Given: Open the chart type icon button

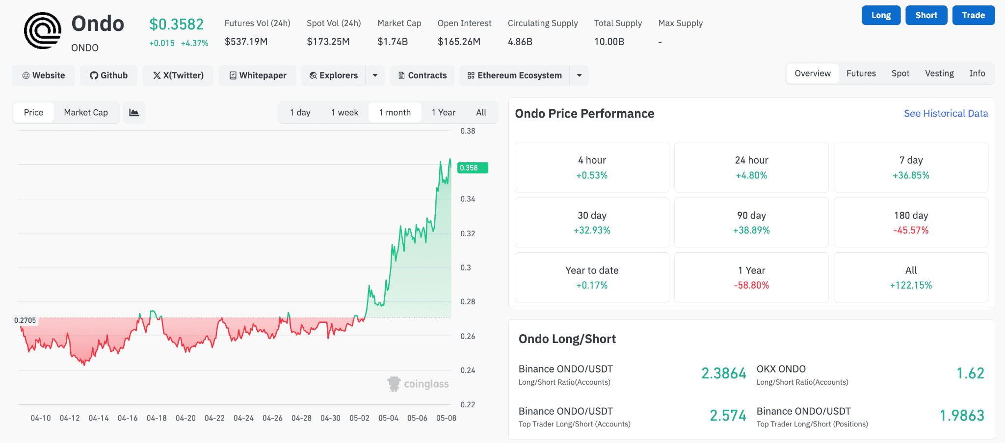Looking at the screenshot, I should tap(134, 113).
